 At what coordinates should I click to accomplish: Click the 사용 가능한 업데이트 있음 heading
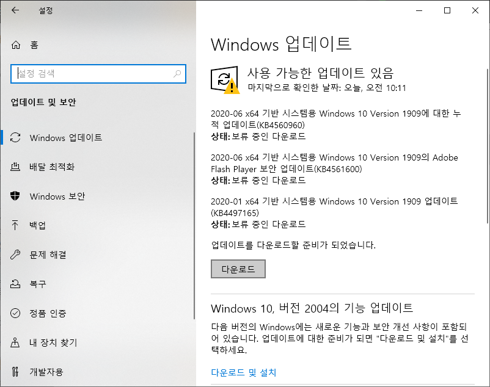click(320, 73)
